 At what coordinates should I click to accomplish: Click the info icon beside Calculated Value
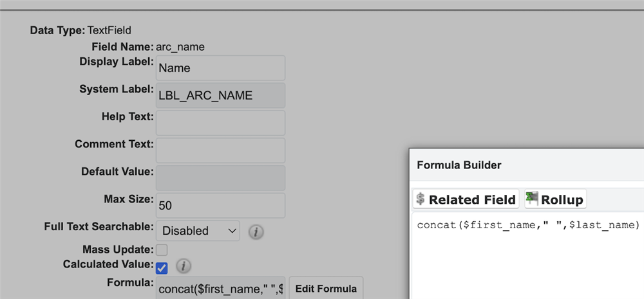pos(183,266)
